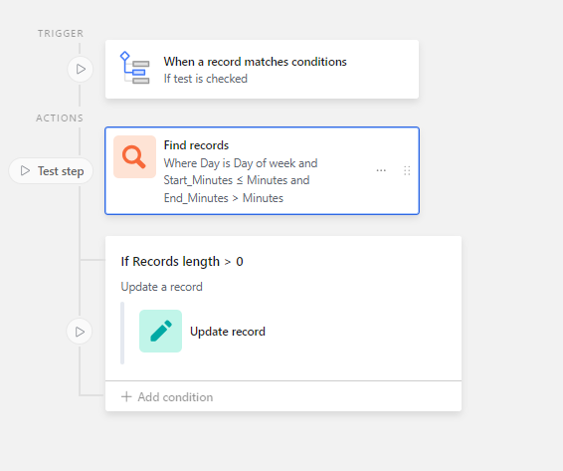
Task: Click the trigger's round play button
Action: [x=81, y=69]
